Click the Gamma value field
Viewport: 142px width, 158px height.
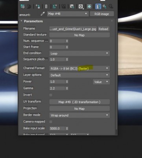pos(57,88)
